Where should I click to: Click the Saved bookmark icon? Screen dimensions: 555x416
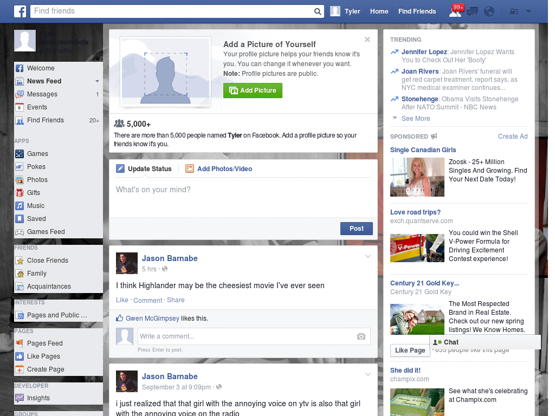20,219
